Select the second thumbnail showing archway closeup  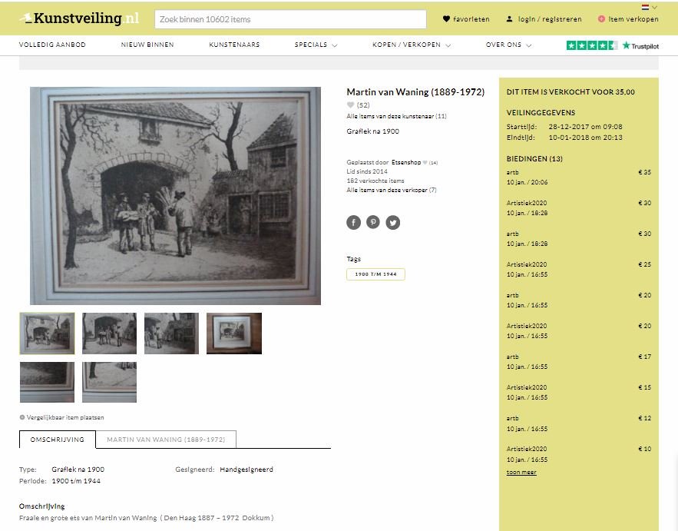109,334
